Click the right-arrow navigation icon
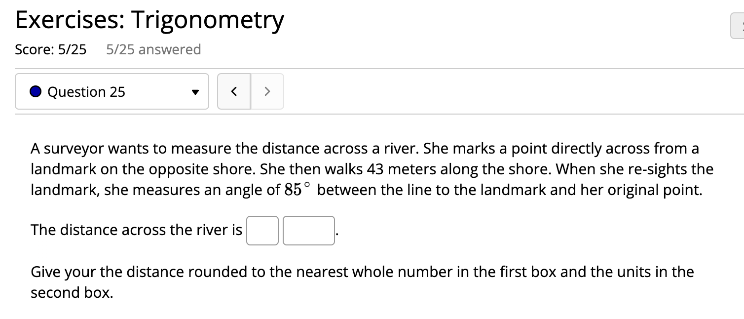 point(267,91)
